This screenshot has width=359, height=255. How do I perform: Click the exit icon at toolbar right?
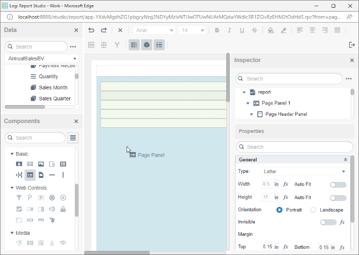pos(352,45)
